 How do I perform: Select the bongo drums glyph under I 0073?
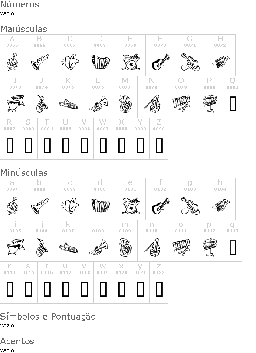pyautogui.click(x=15, y=103)
